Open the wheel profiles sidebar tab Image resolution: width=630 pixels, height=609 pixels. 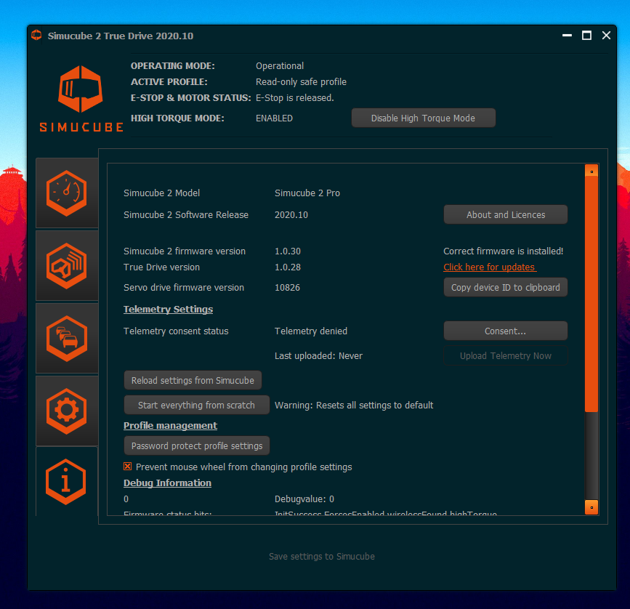click(x=66, y=266)
